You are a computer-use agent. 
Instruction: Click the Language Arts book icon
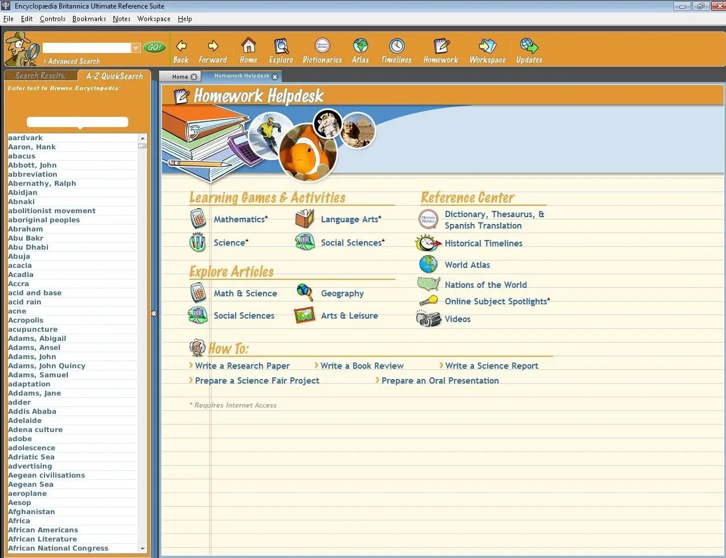305,219
